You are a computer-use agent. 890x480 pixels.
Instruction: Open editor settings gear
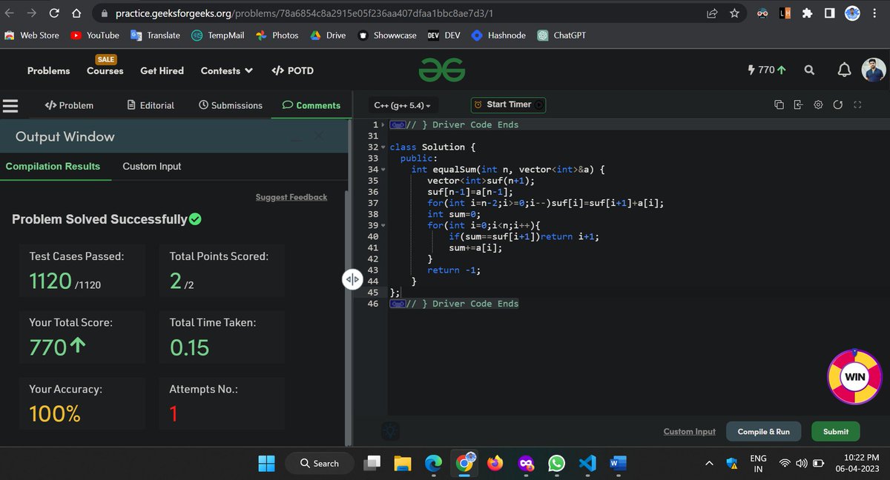818,105
